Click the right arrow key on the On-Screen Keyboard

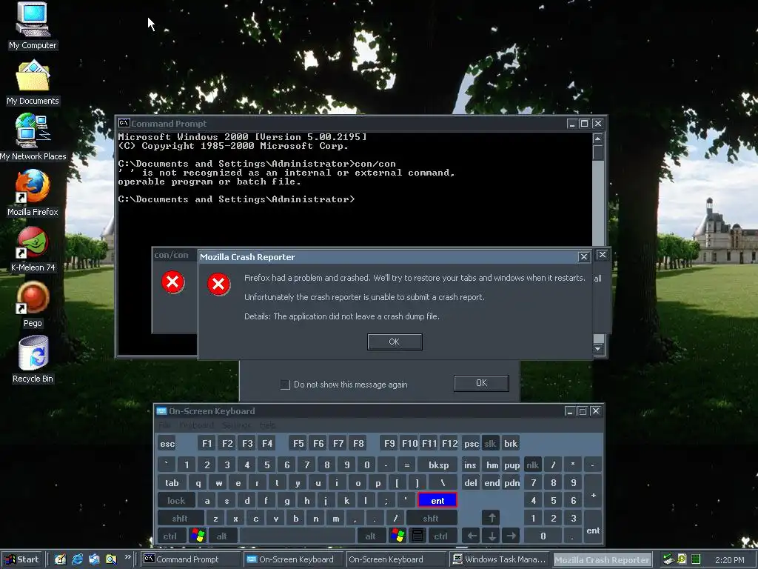tap(511, 536)
